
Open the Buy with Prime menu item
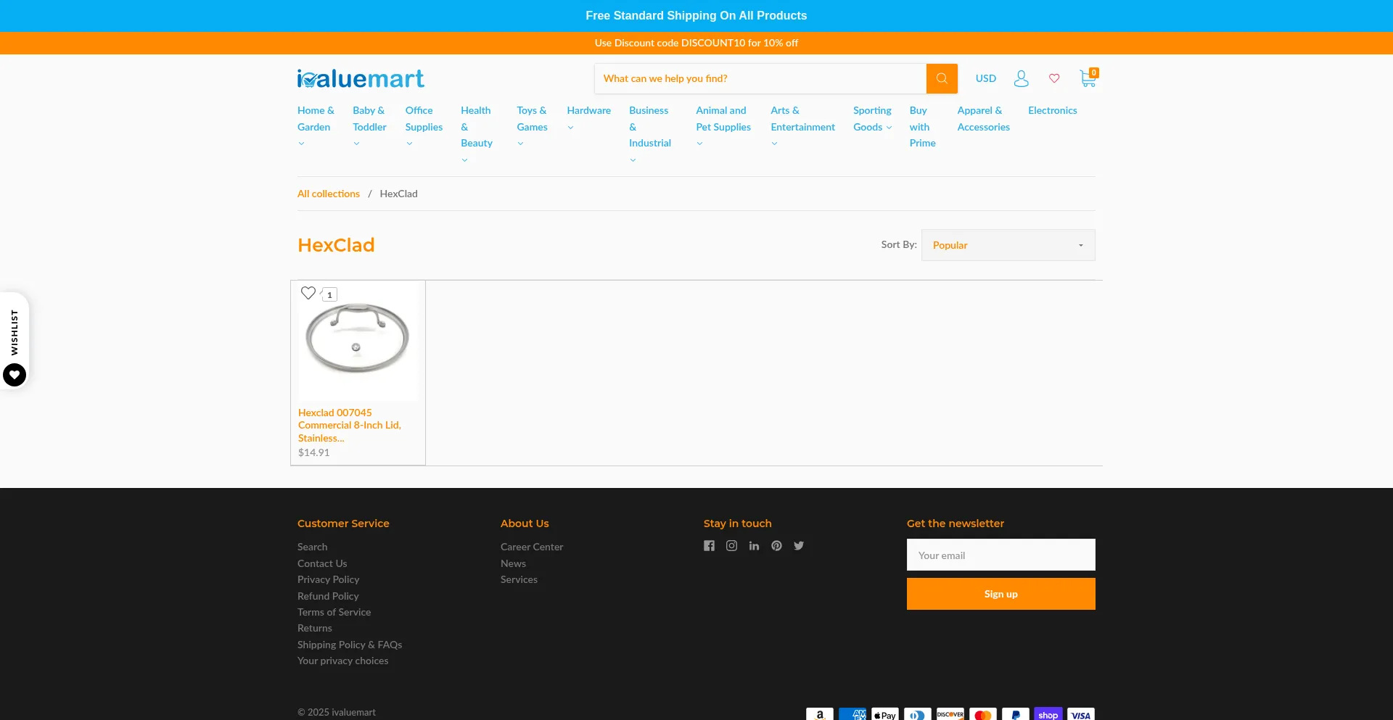[x=922, y=127]
